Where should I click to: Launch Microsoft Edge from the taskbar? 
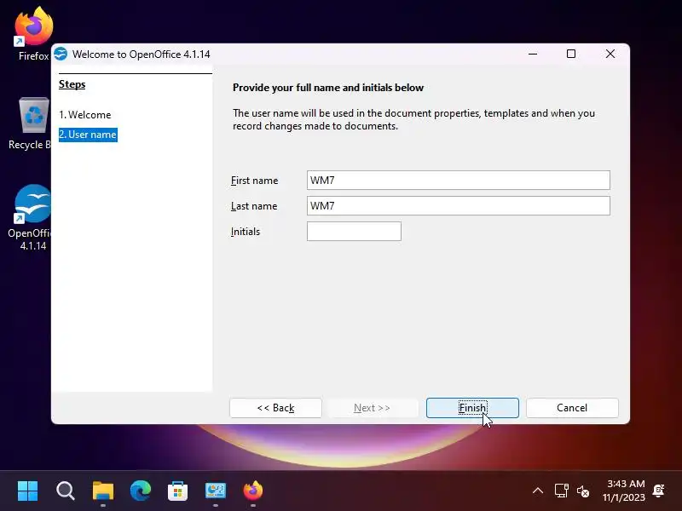click(141, 491)
